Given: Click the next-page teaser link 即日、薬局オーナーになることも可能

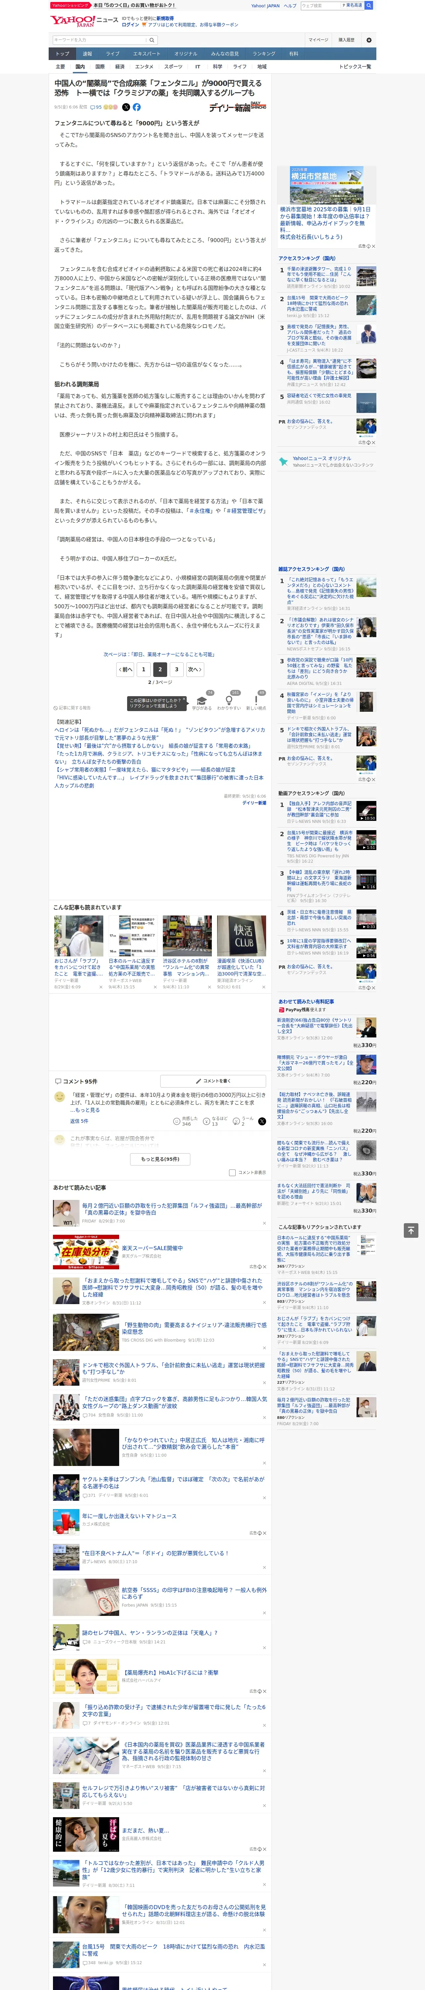Looking at the screenshot, I should click(x=159, y=654).
